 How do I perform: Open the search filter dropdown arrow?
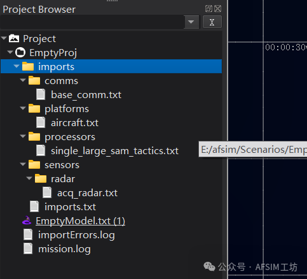click(191, 22)
